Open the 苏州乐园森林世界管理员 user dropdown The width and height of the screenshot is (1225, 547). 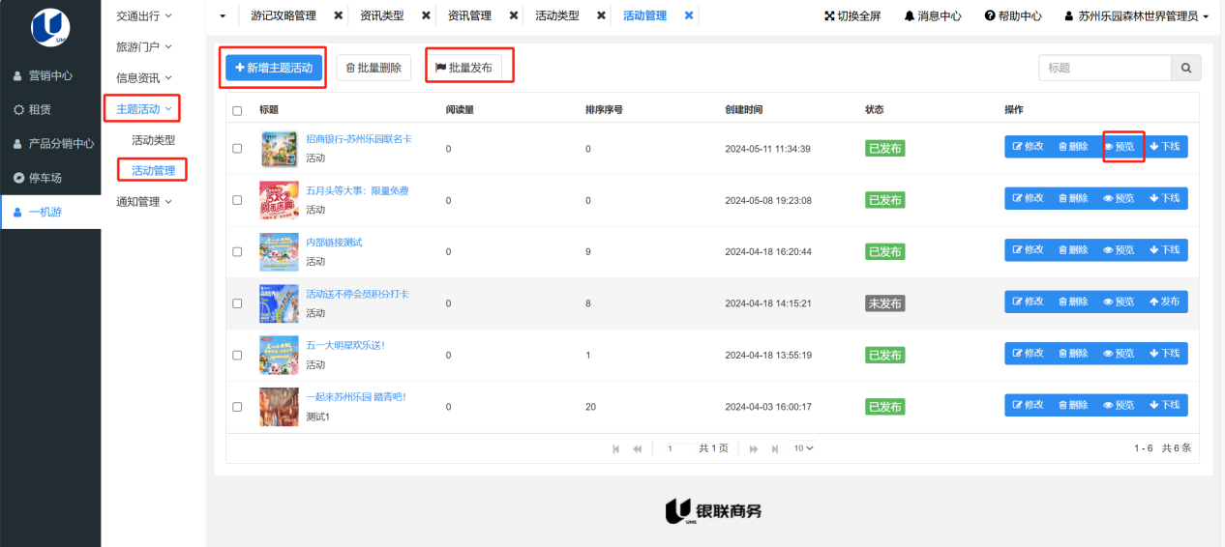(x=1136, y=16)
